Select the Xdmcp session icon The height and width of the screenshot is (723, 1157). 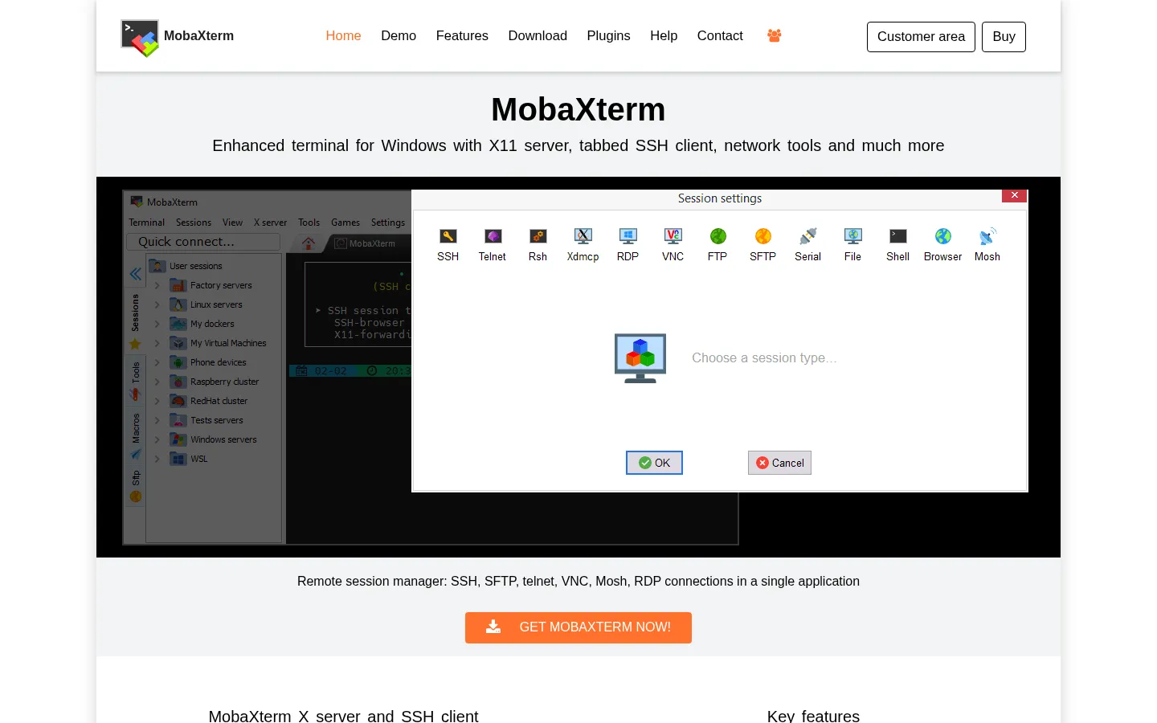click(x=583, y=236)
